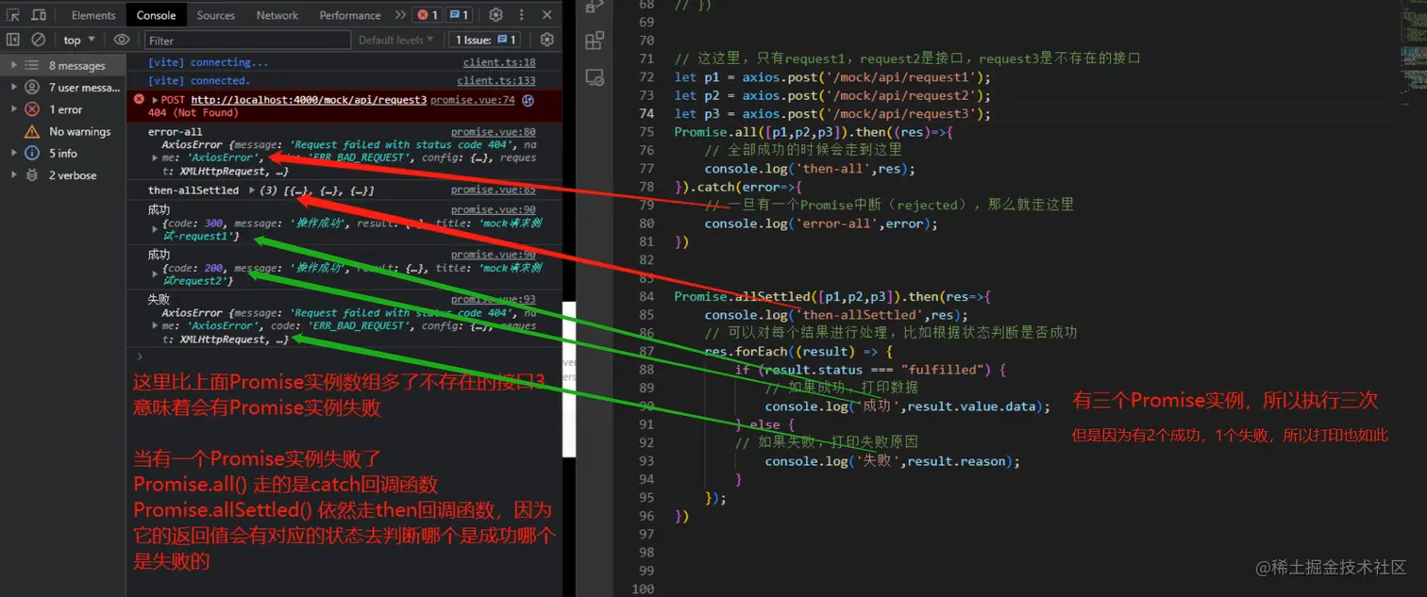Toggle the device toolbar icon
1427x597 pixels.
[39, 15]
